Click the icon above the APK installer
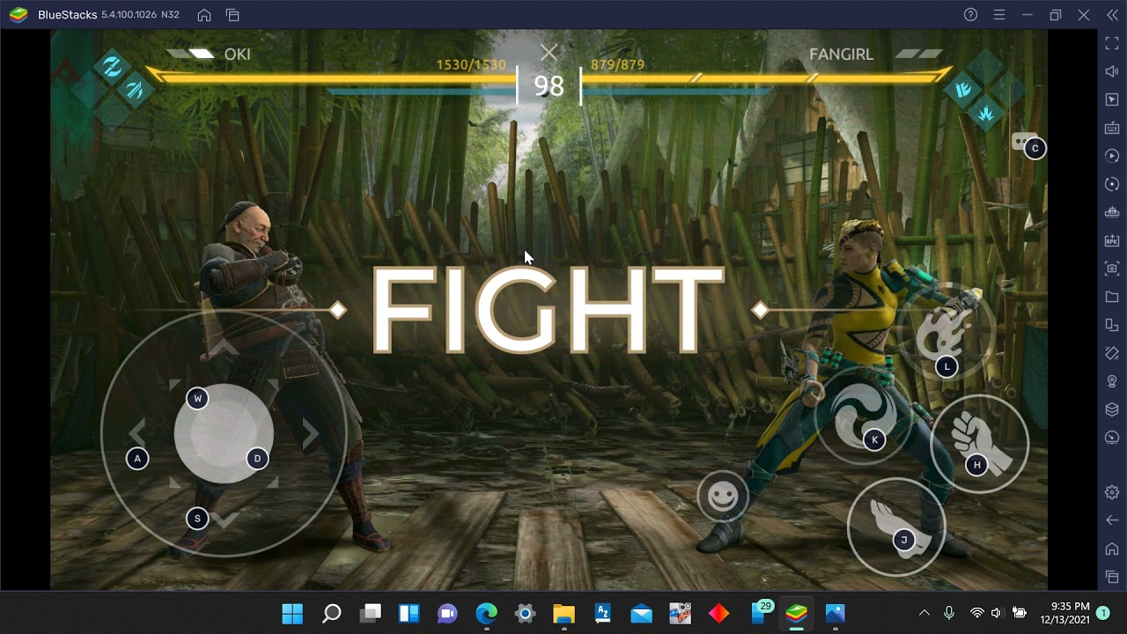 click(1112, 212)
